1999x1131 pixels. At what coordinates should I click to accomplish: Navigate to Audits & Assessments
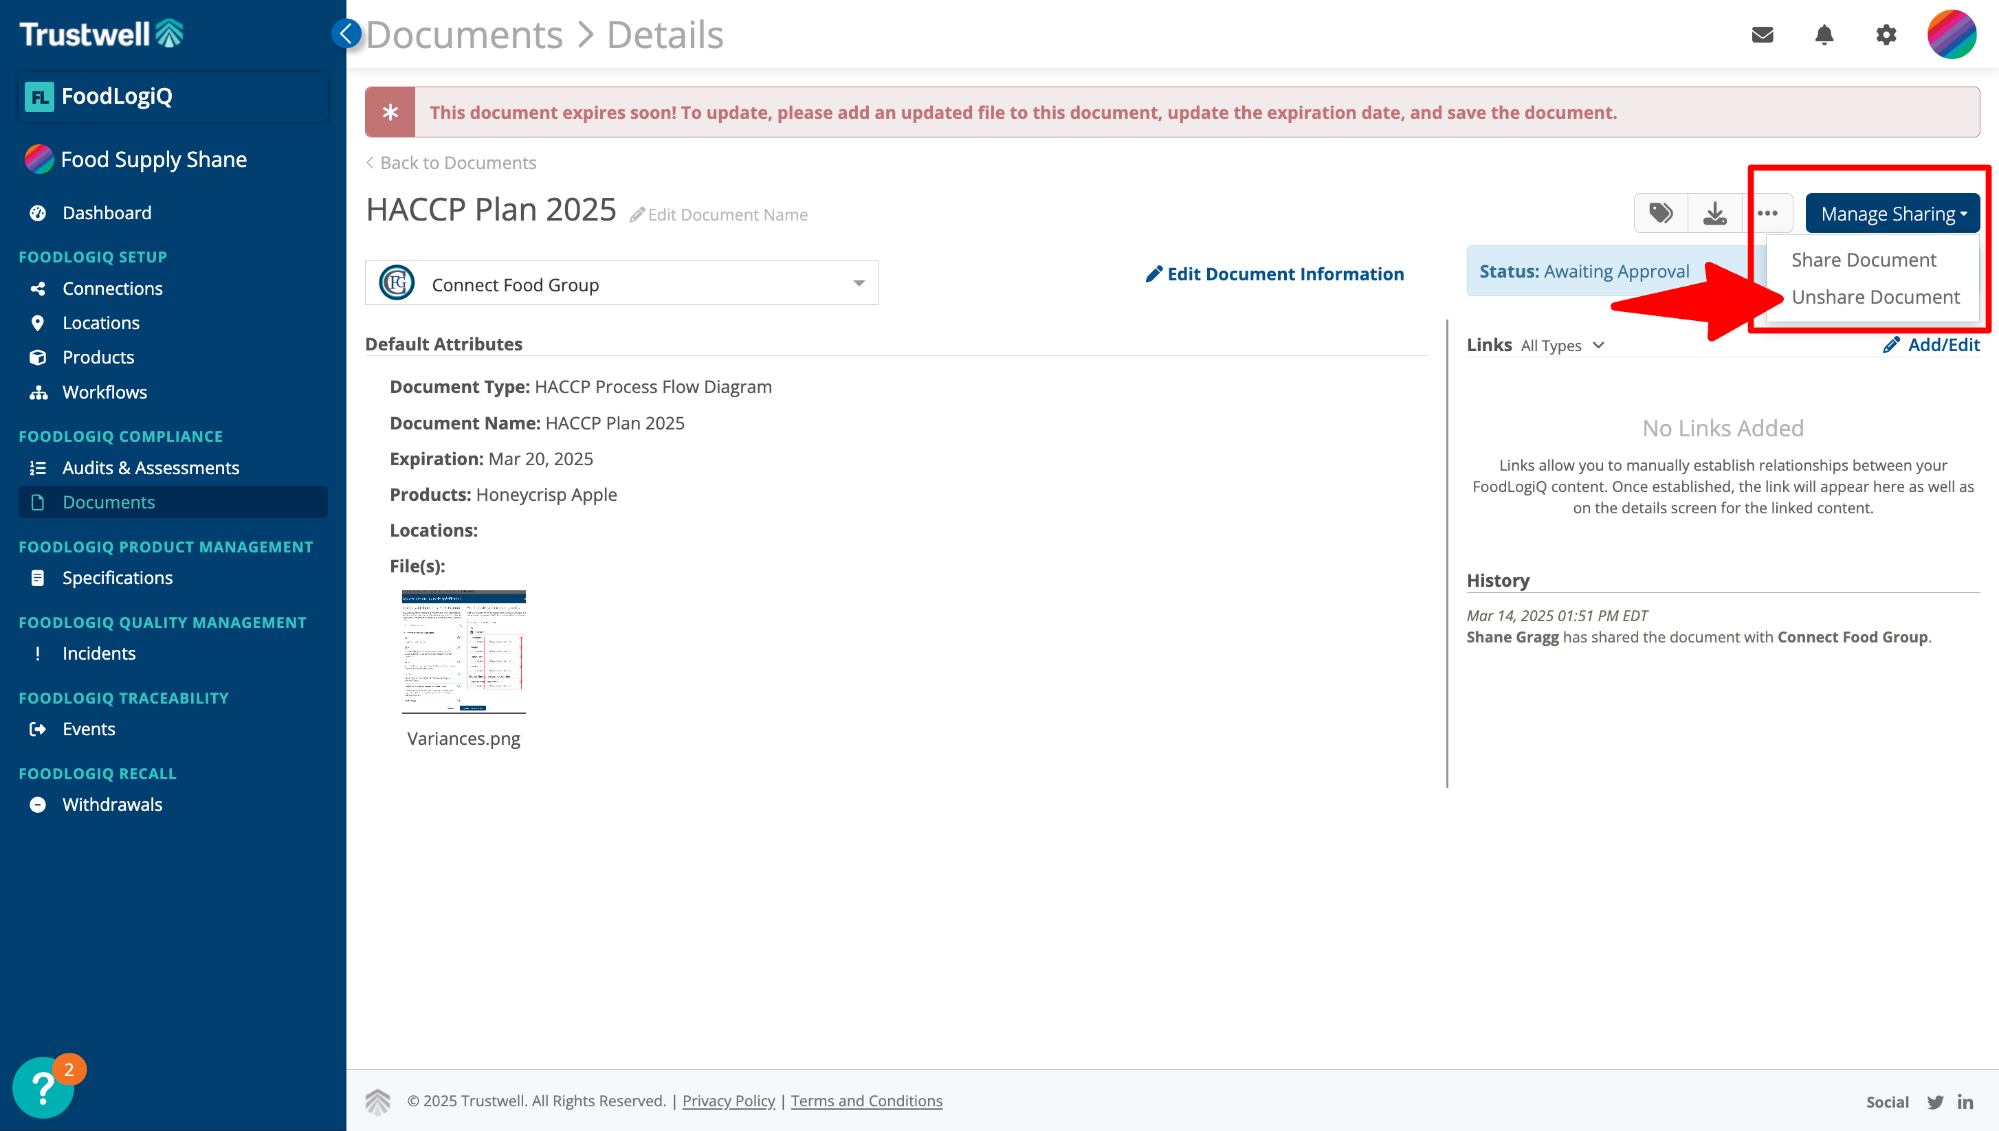[151, 468]
